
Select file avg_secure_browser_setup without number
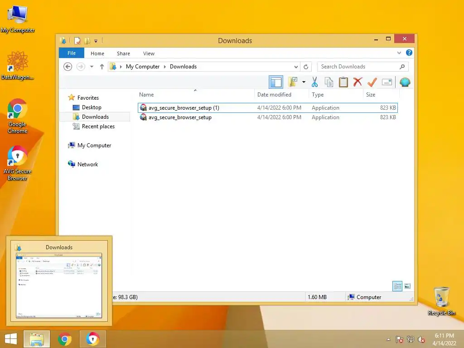pos(267,117)
